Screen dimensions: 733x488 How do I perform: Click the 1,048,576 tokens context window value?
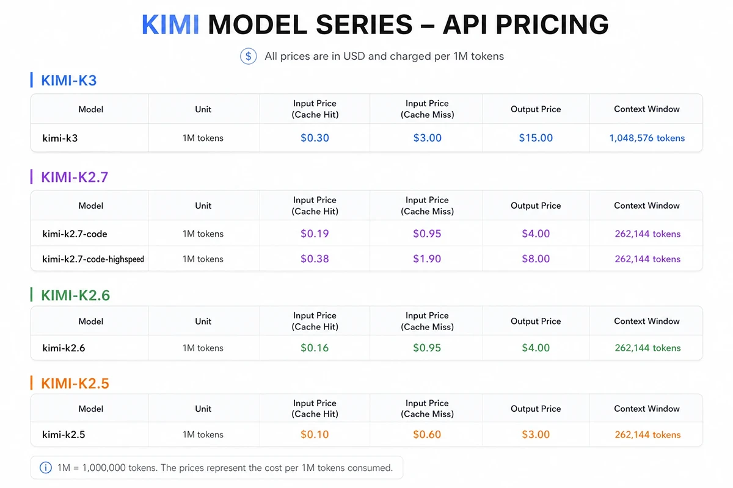point(647,138)
